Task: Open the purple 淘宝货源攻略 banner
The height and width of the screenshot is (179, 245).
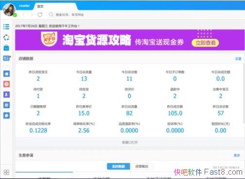Action: point(130,40)
